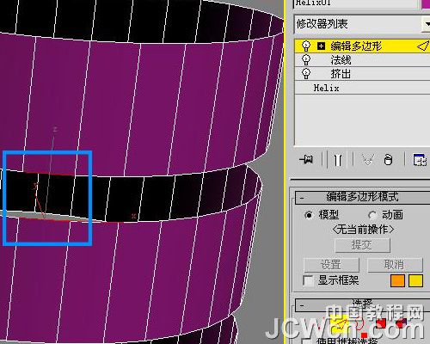
Task: Collapse the 选择 rollout
Action: point(362,305)
